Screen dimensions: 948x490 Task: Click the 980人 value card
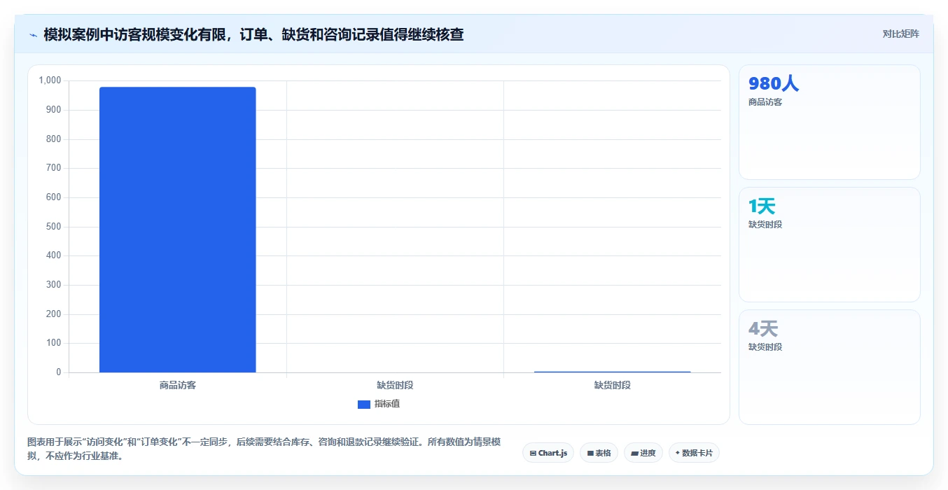[x=829, y=122]
